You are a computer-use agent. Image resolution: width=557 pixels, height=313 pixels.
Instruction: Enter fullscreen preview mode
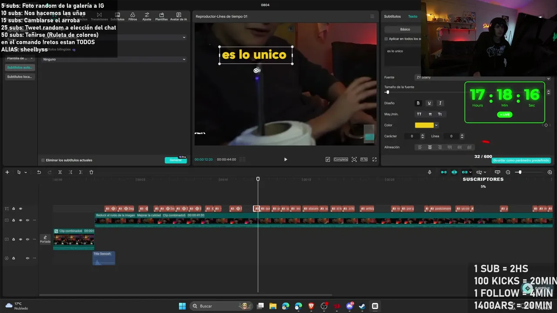coord(374,160)
